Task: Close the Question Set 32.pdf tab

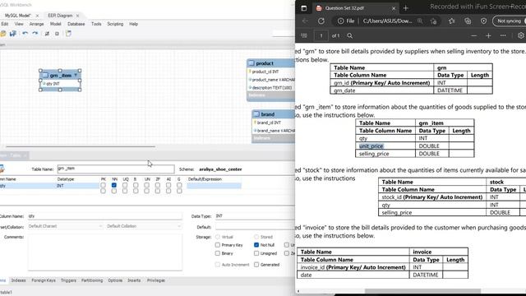Action: click(394, 8)
